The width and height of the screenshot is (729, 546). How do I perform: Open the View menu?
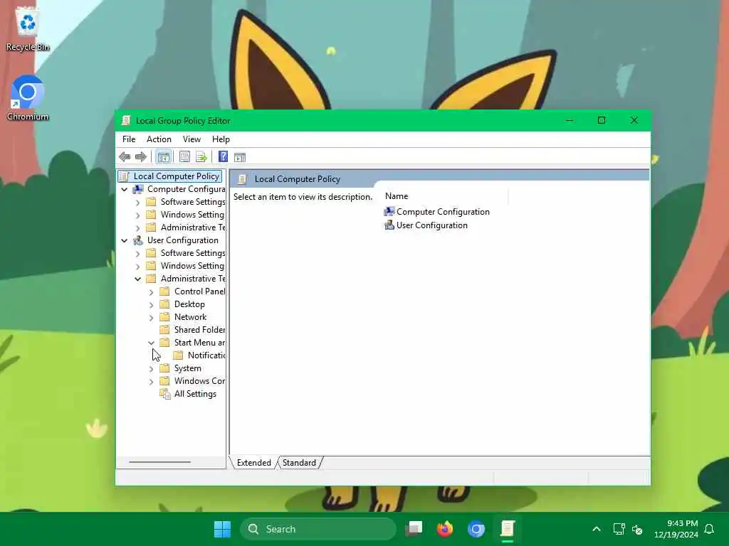pyautogui.click(x=192, y=139)
